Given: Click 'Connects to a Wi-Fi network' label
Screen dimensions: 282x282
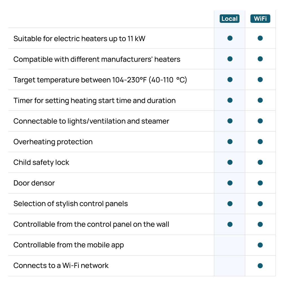Looking at the screenshot, I should click(61, 266).
